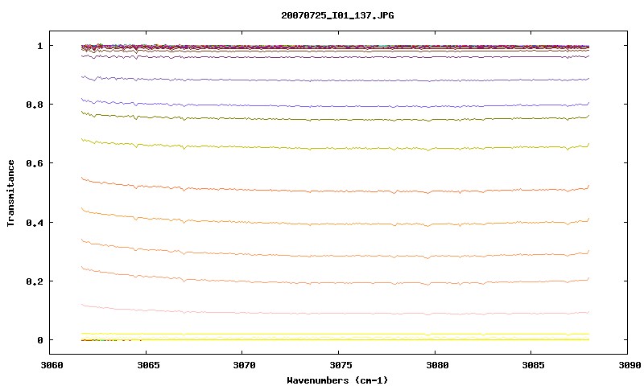Image resolution: width=644 pixels, height=386 pixels.
Task: Click the x-axis tick label 3065
Action: click(147, 365)
